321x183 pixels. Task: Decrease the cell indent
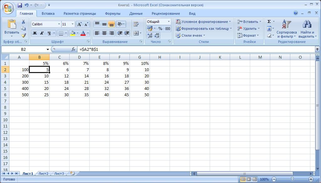tap(119, 33)
